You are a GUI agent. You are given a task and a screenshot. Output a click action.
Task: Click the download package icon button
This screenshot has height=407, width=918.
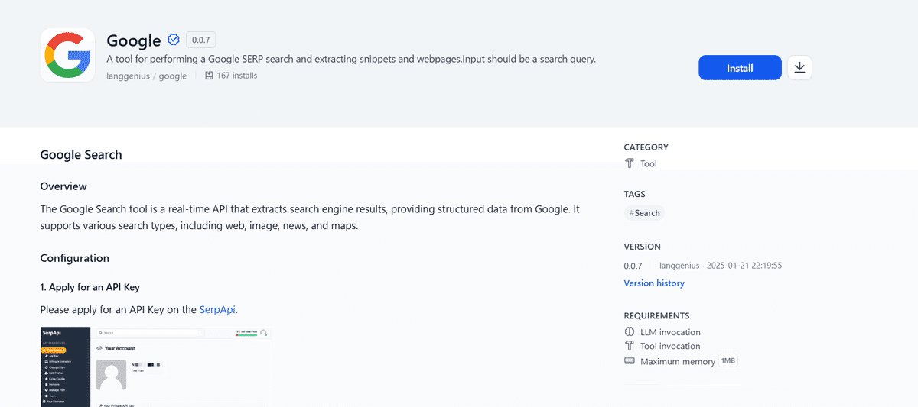[799, 68]
